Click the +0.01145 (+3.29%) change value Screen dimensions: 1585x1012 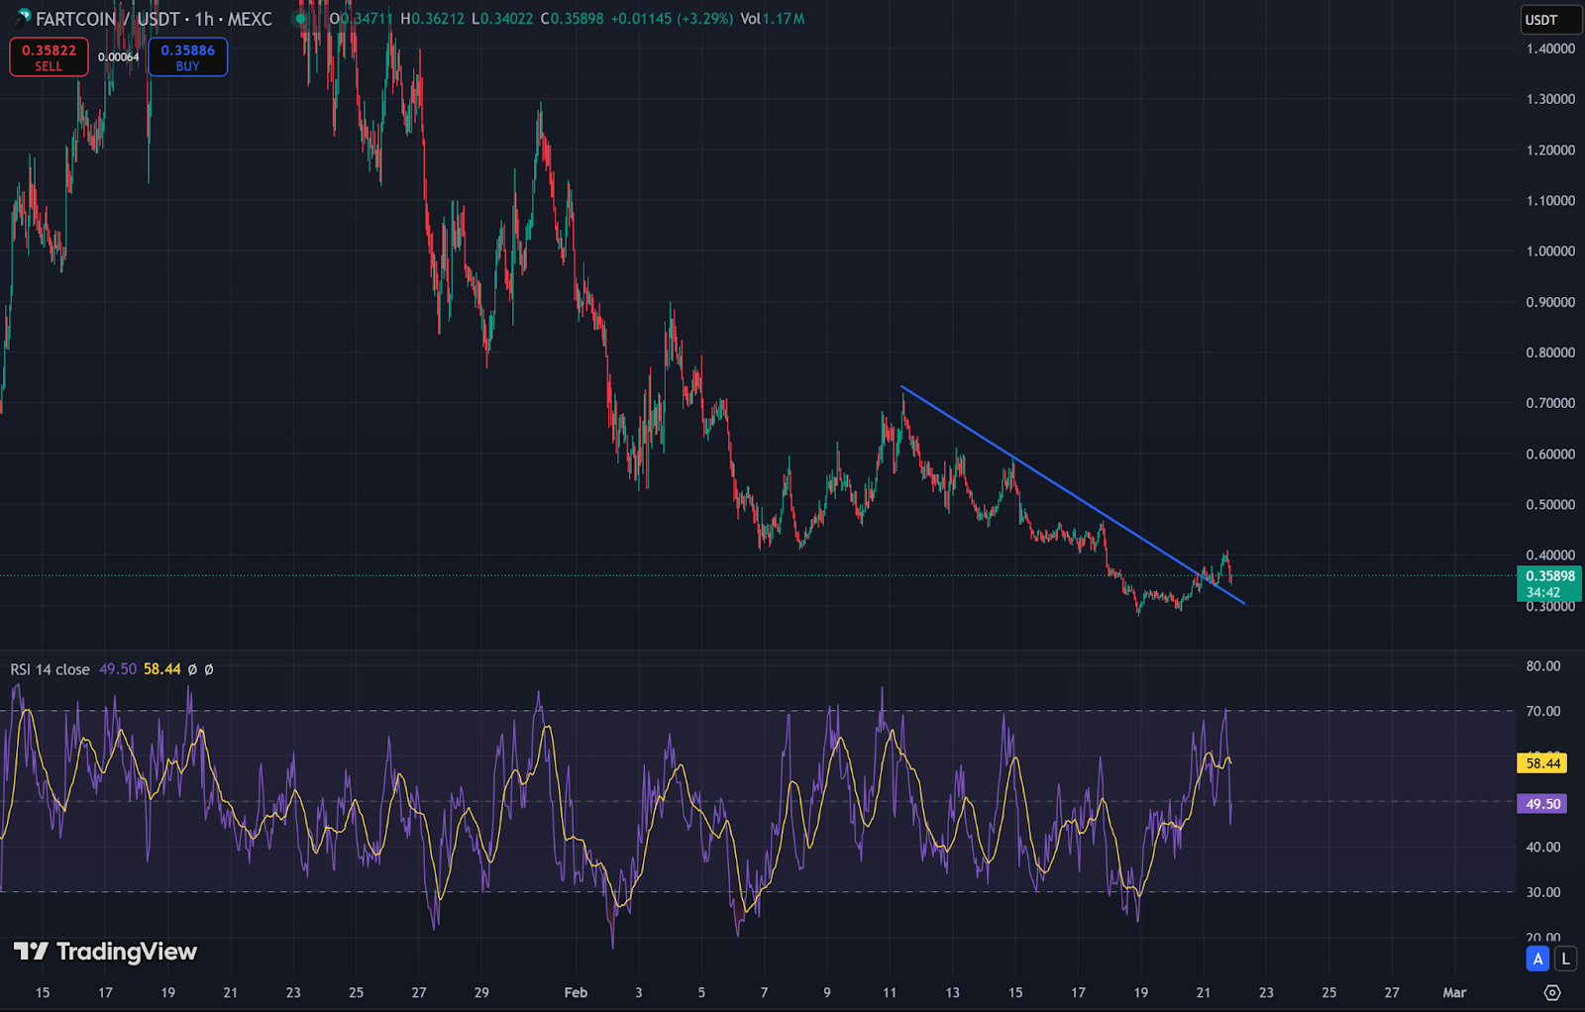click(x=672, y=19)
